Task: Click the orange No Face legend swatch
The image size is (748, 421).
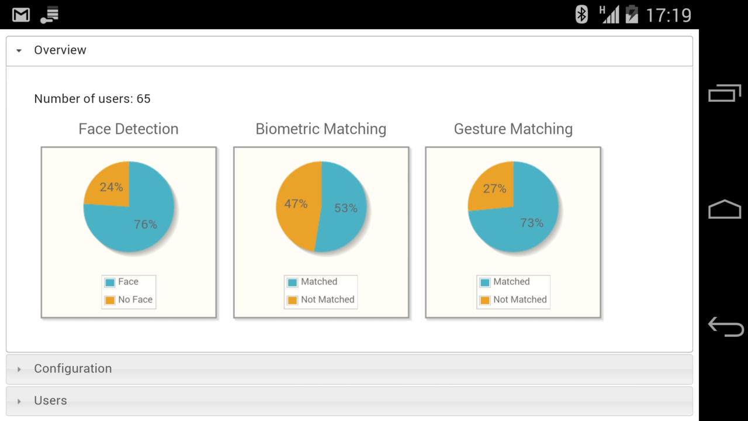Action: [x=110, y=300]
